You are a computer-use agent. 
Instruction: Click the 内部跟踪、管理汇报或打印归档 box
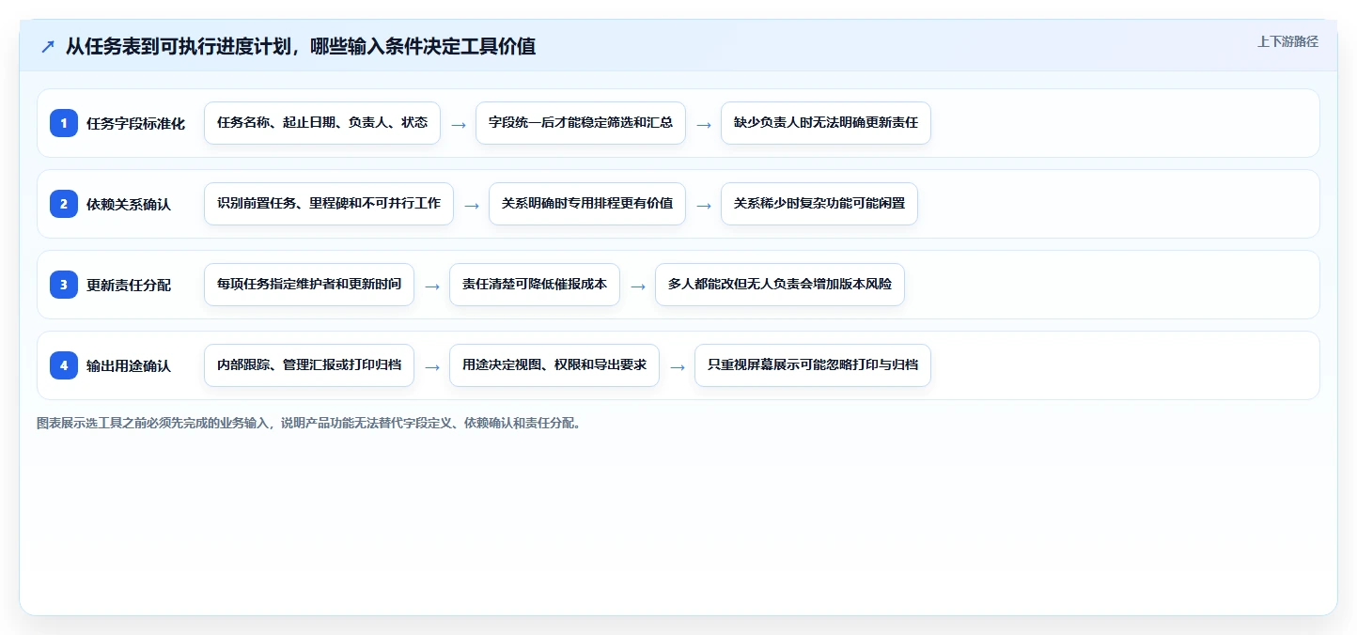click(309, 365)
